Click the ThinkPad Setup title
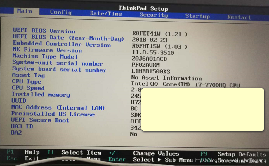 click(x=143, y=8)
